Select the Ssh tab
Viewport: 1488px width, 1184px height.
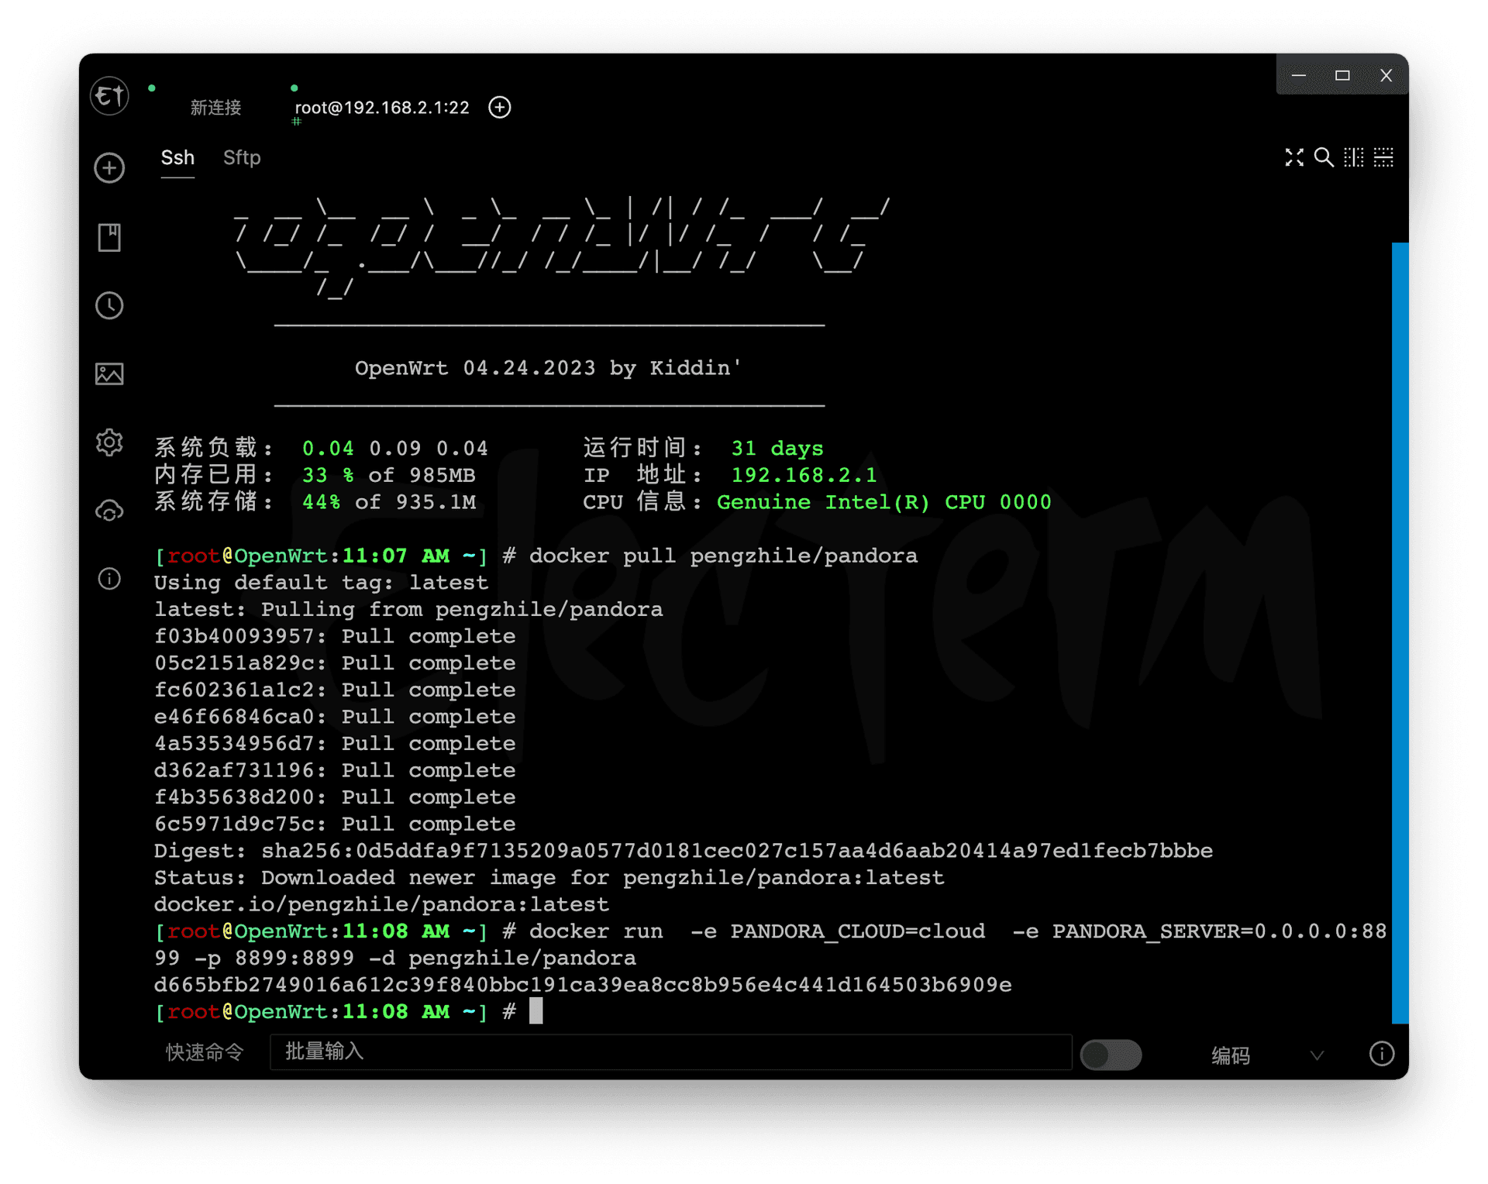(177, 158)
